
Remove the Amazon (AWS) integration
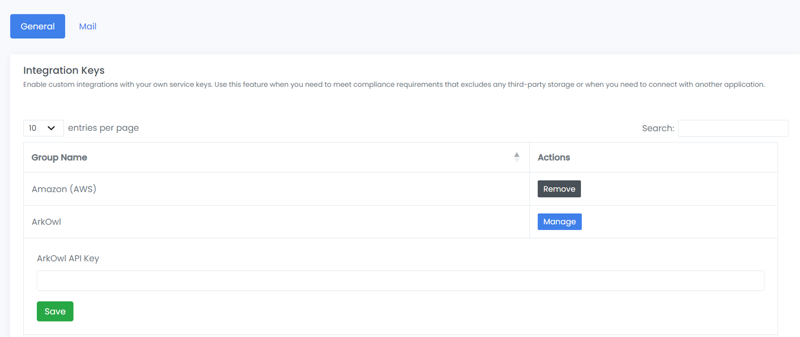pos(559,189)
